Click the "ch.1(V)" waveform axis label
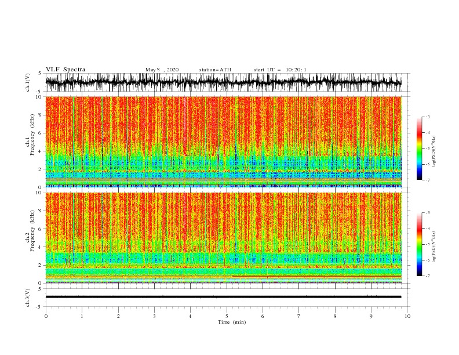 28,82
